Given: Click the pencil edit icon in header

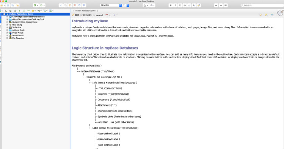Looking at the screenshot, I should click(73, 15).
